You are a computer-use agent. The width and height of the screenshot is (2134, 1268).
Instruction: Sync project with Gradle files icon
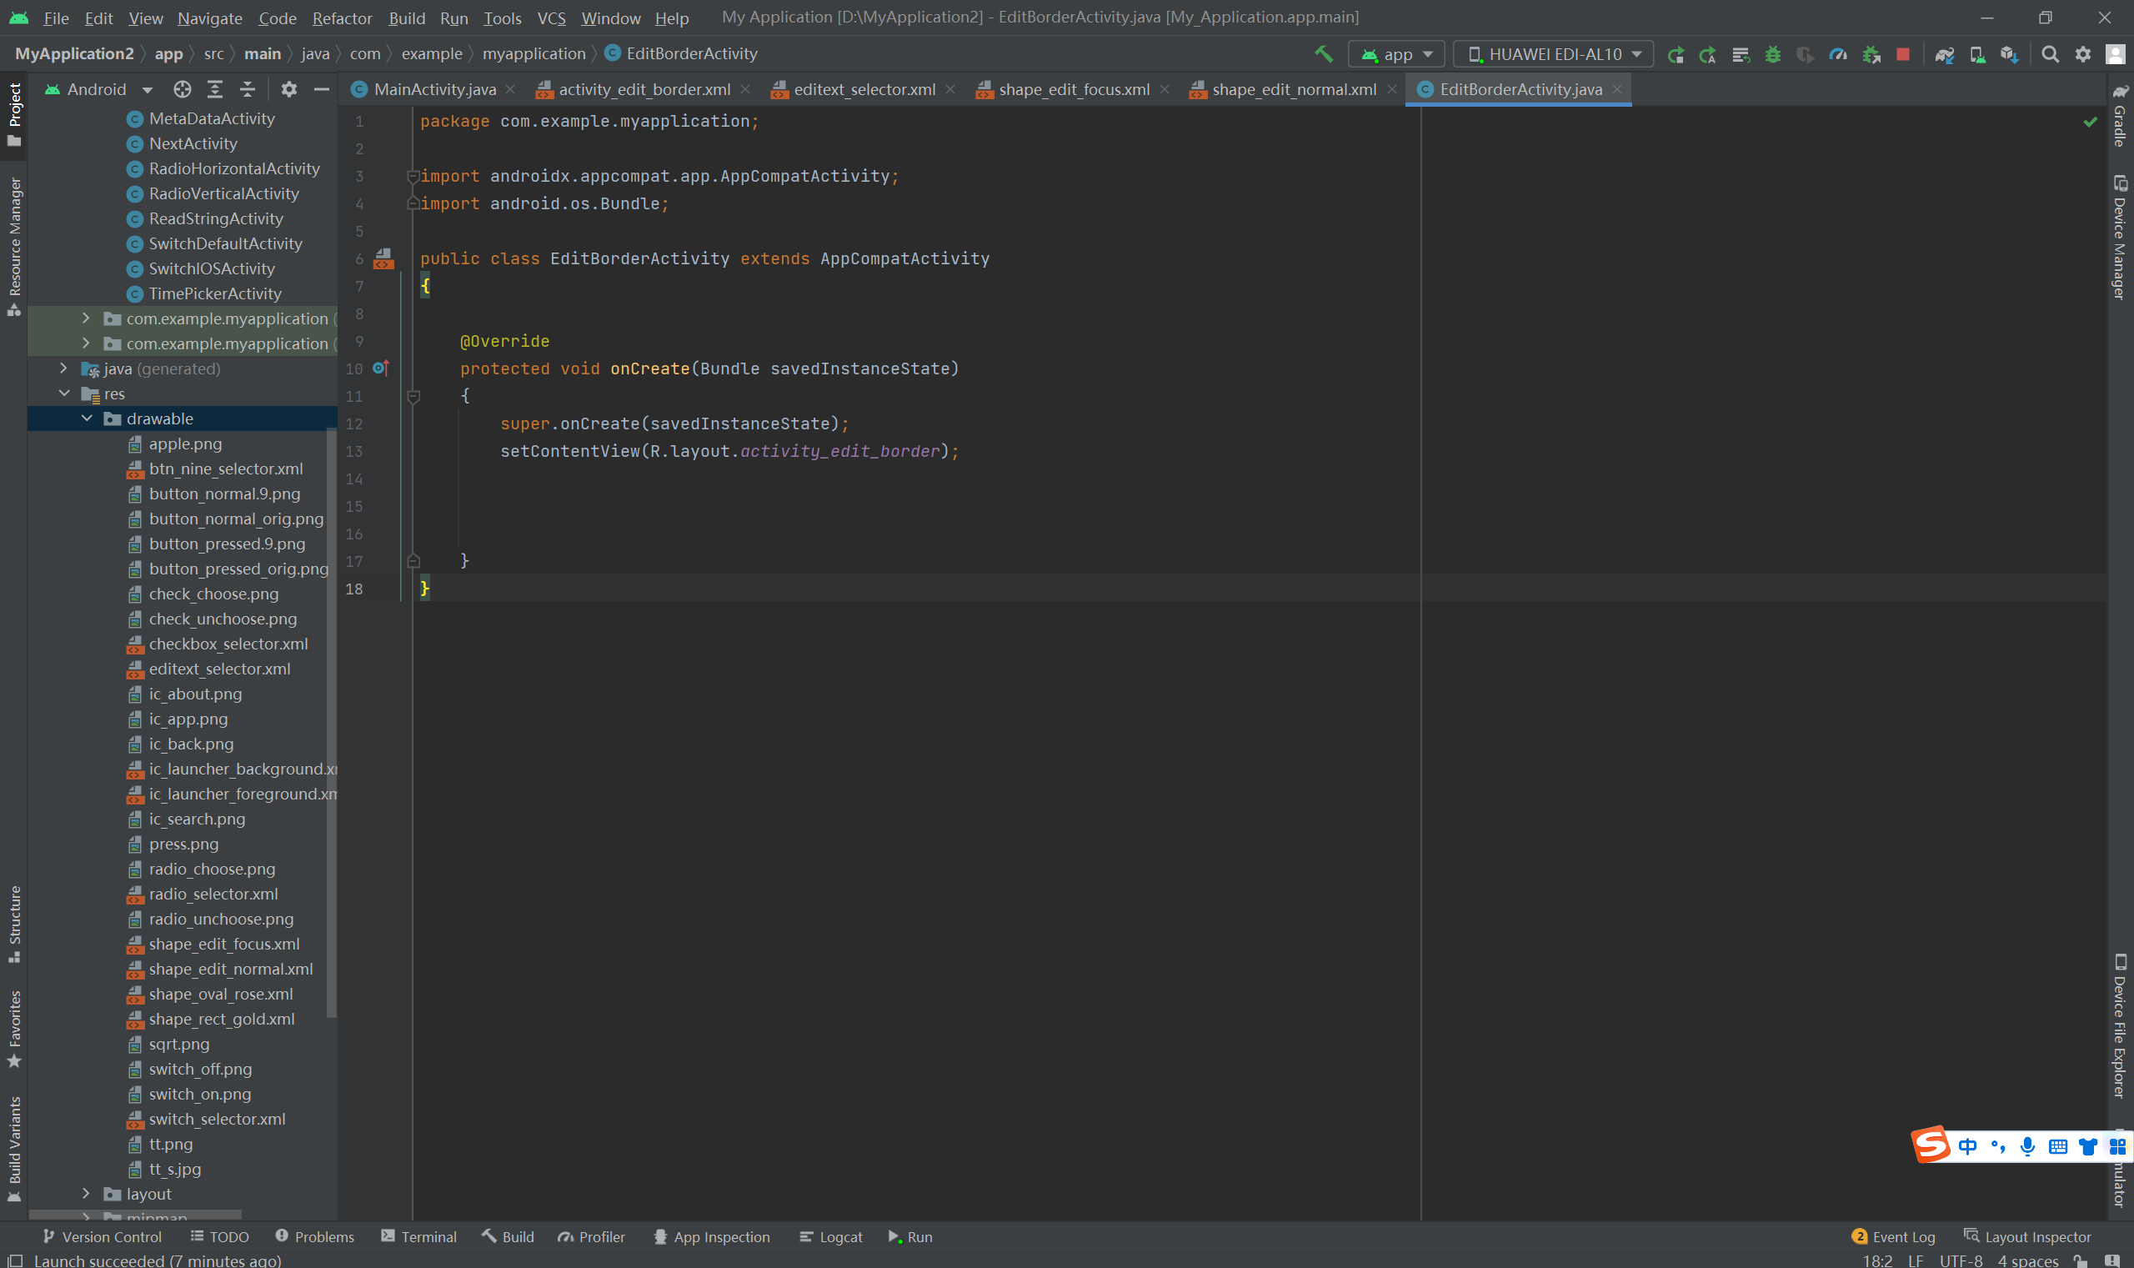click(1944, 54)
